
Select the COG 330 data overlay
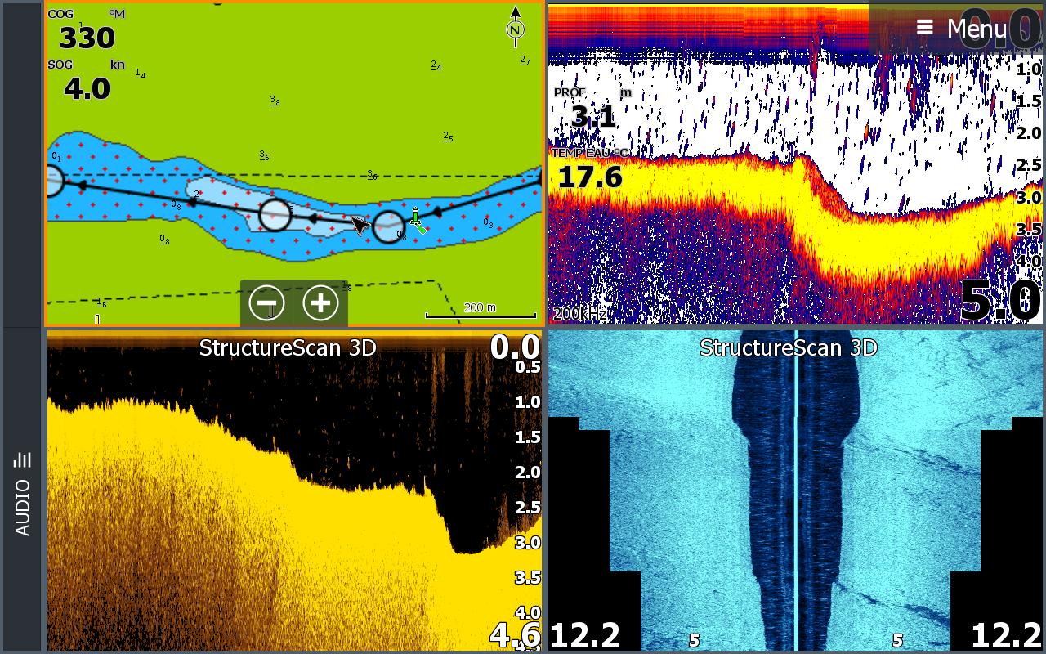point(87,31)
